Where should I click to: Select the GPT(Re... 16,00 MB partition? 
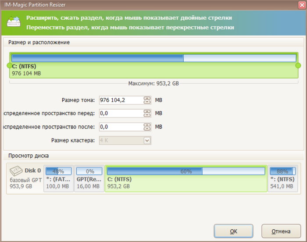[89, 178]
